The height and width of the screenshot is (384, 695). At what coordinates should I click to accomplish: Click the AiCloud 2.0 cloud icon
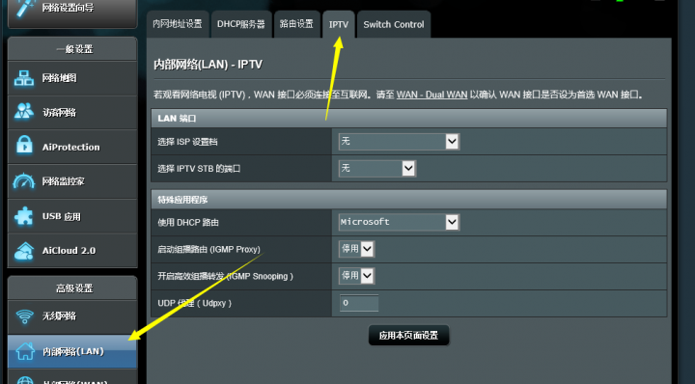24,251
